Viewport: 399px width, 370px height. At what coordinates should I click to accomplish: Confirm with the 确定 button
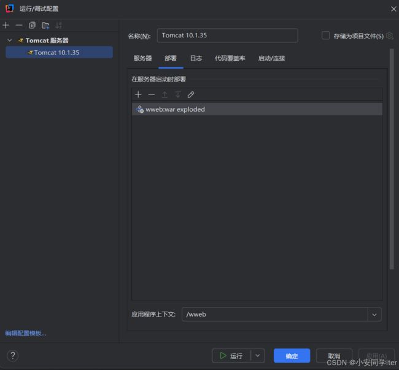tap(292, 355)
